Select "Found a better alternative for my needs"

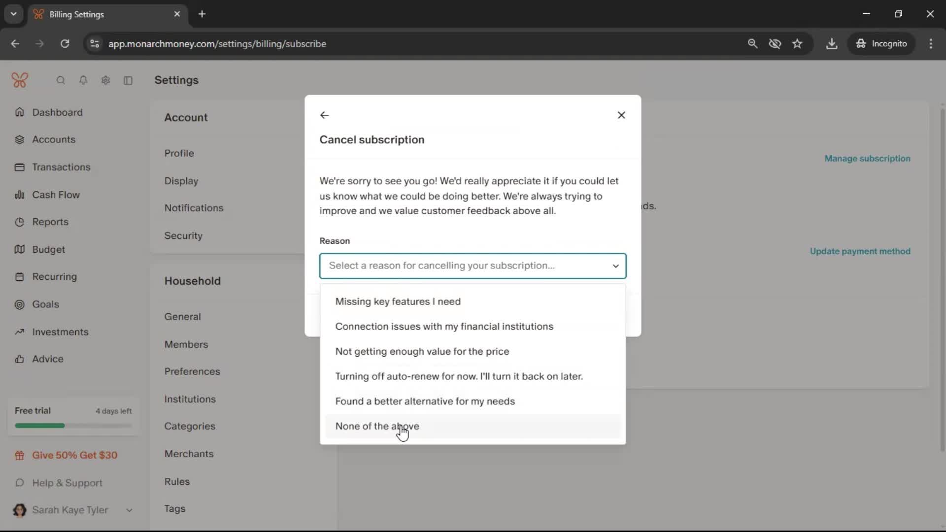pos(425,401)
